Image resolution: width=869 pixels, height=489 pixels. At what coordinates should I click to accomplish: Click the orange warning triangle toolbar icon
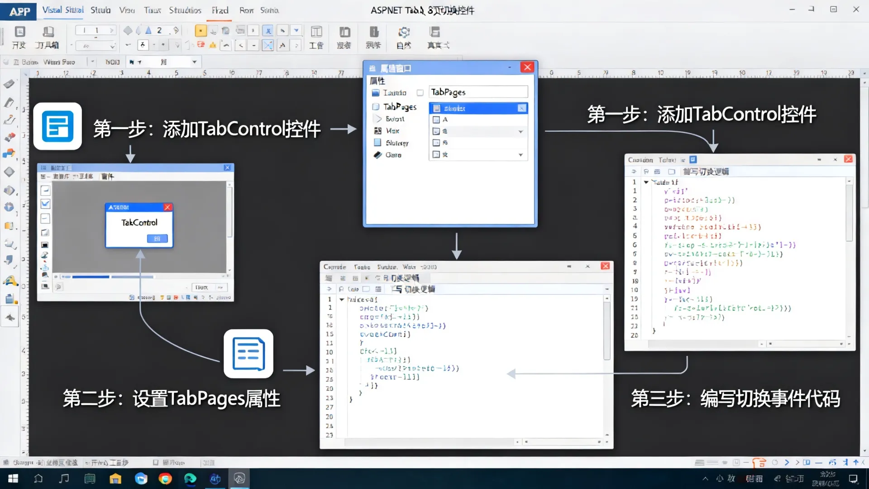(x=213, y=45)
